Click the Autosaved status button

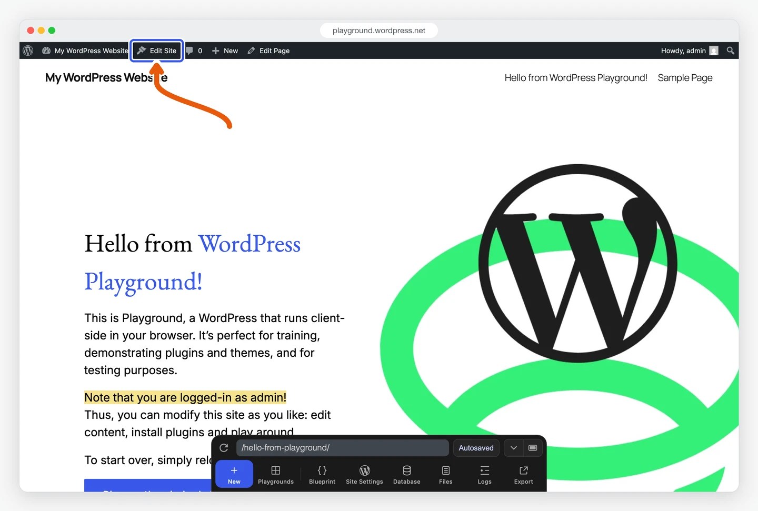476,448
